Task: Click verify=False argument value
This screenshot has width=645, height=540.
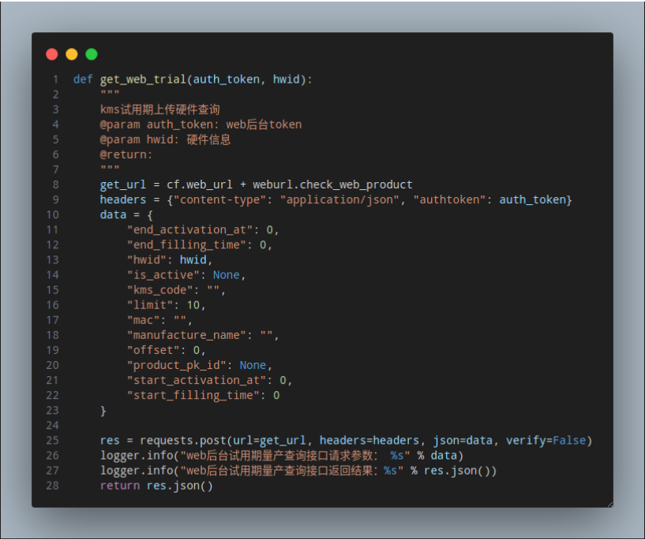Action: (569, 441)
